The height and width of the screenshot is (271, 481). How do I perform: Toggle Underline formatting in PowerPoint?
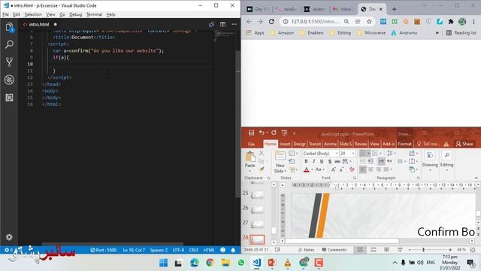point(322,161)
